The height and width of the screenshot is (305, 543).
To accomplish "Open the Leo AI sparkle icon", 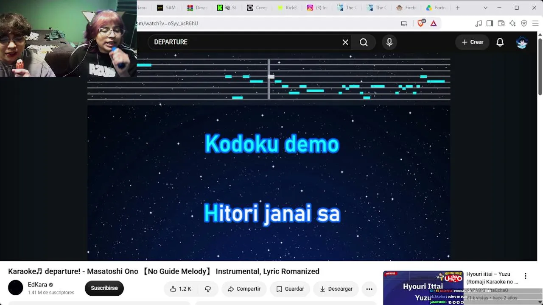I will (512, 23).
